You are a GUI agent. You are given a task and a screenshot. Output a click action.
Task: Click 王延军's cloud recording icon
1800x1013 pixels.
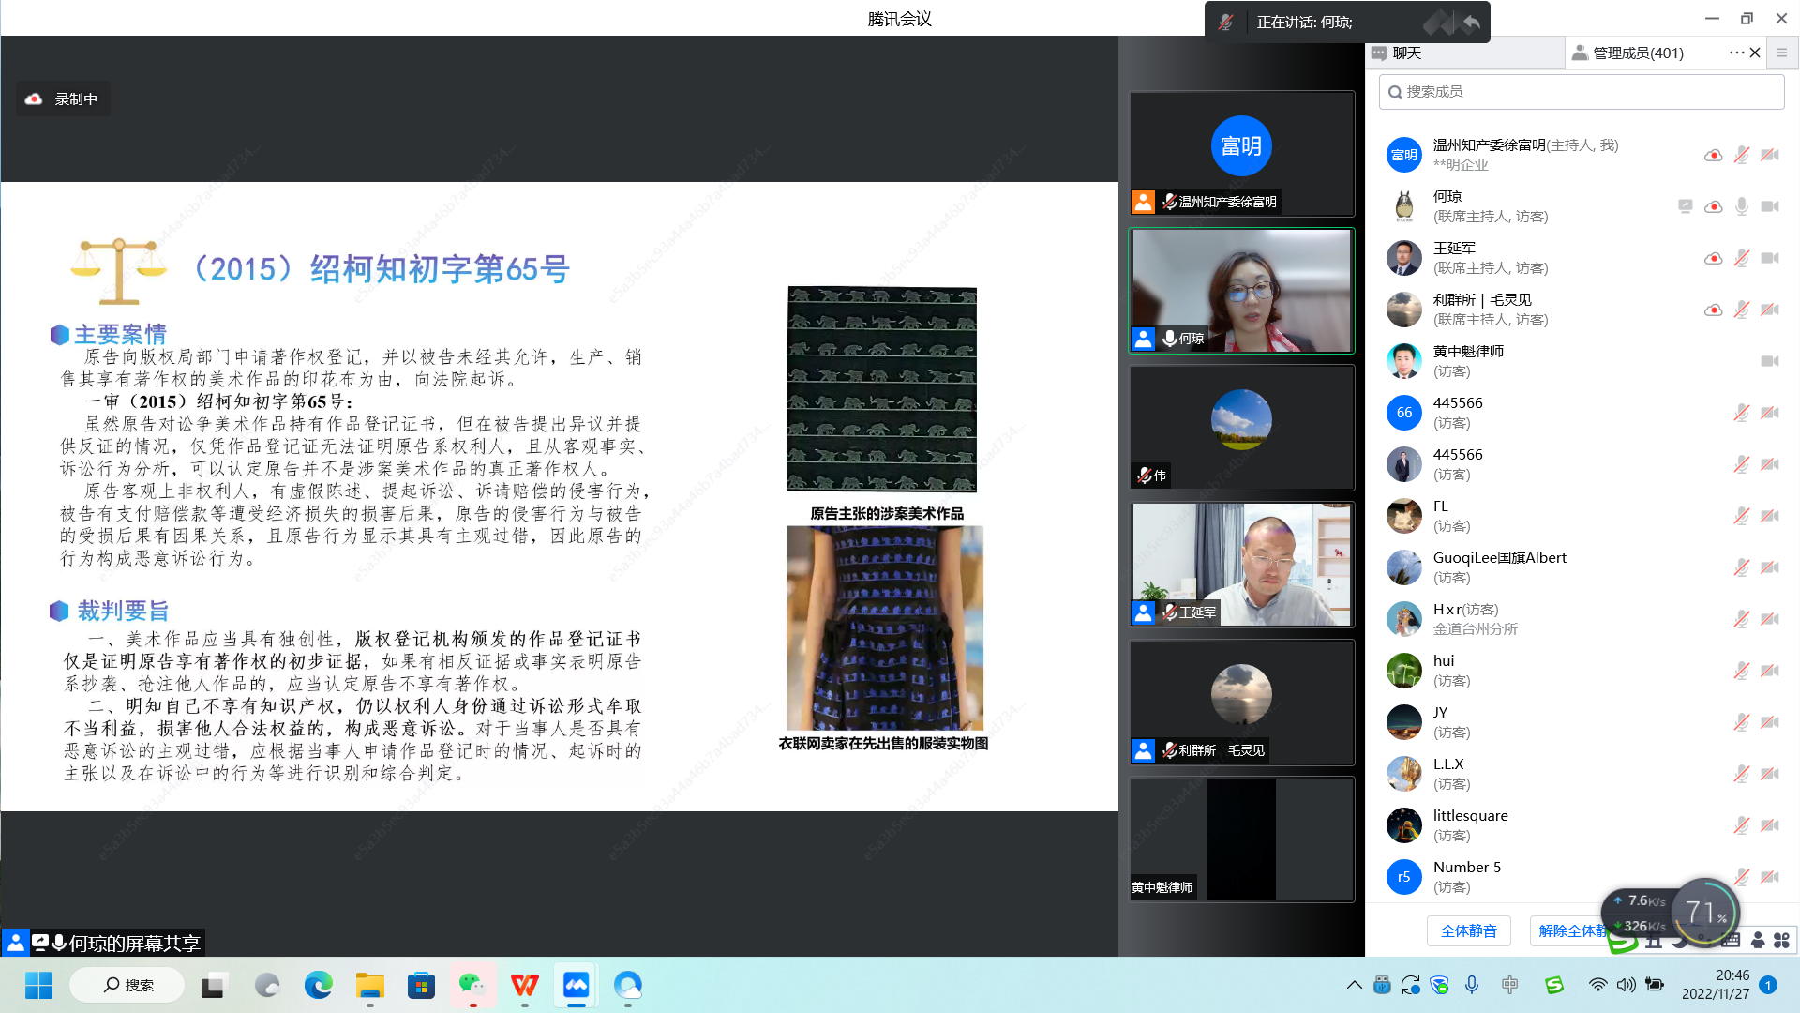click(x=1713, y=258)
